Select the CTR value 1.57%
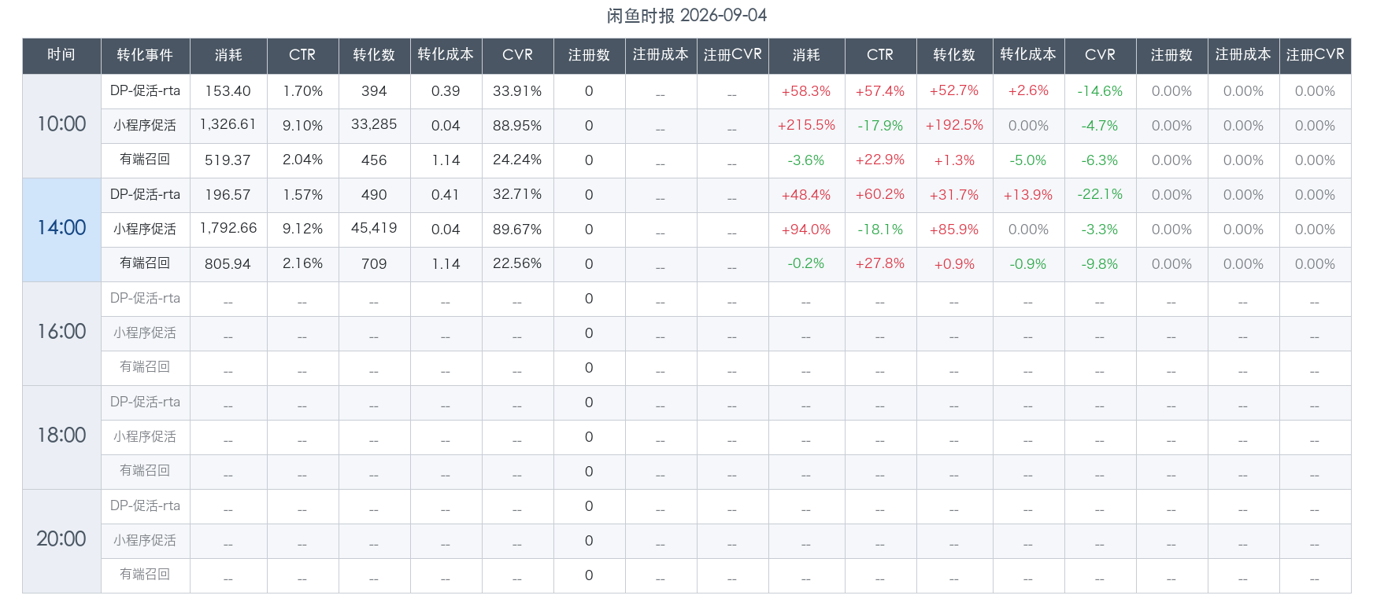The image size is (1373, 599). point(303,195)
